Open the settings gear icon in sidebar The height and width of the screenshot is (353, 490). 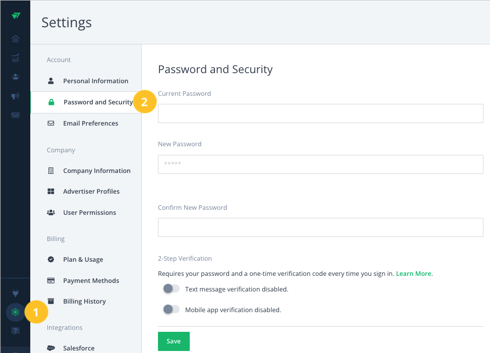(x=15, y=312)
